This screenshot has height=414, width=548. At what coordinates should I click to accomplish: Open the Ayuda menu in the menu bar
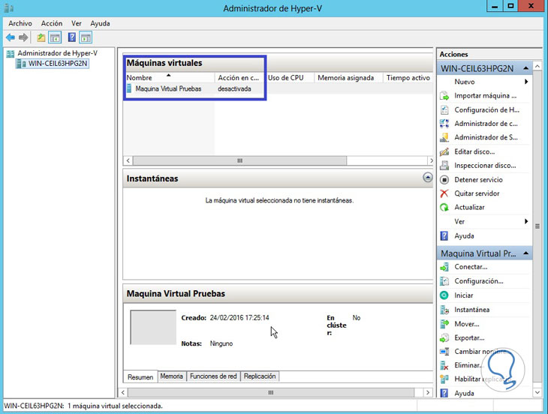100,23
